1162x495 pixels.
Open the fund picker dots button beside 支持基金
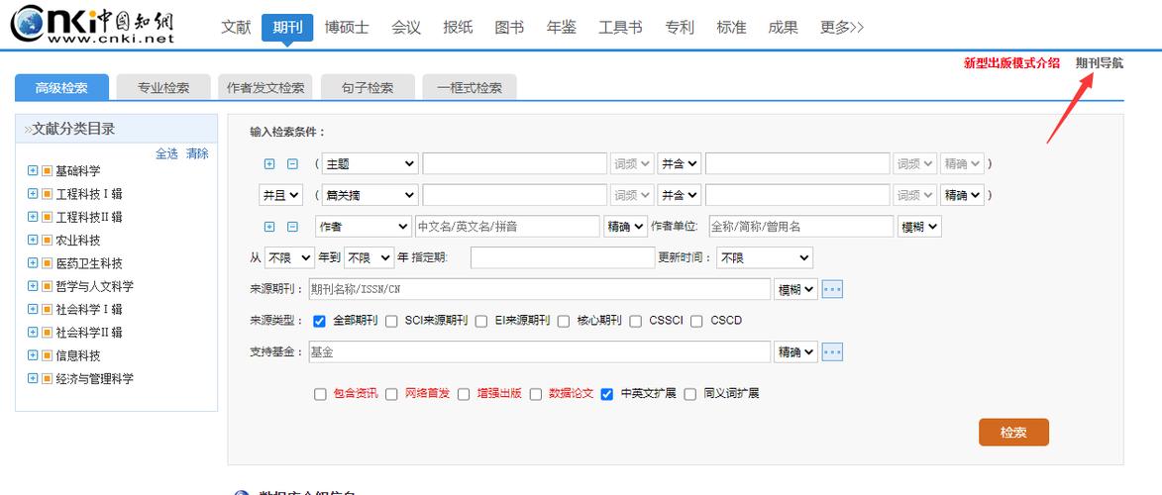coord(832,352)
